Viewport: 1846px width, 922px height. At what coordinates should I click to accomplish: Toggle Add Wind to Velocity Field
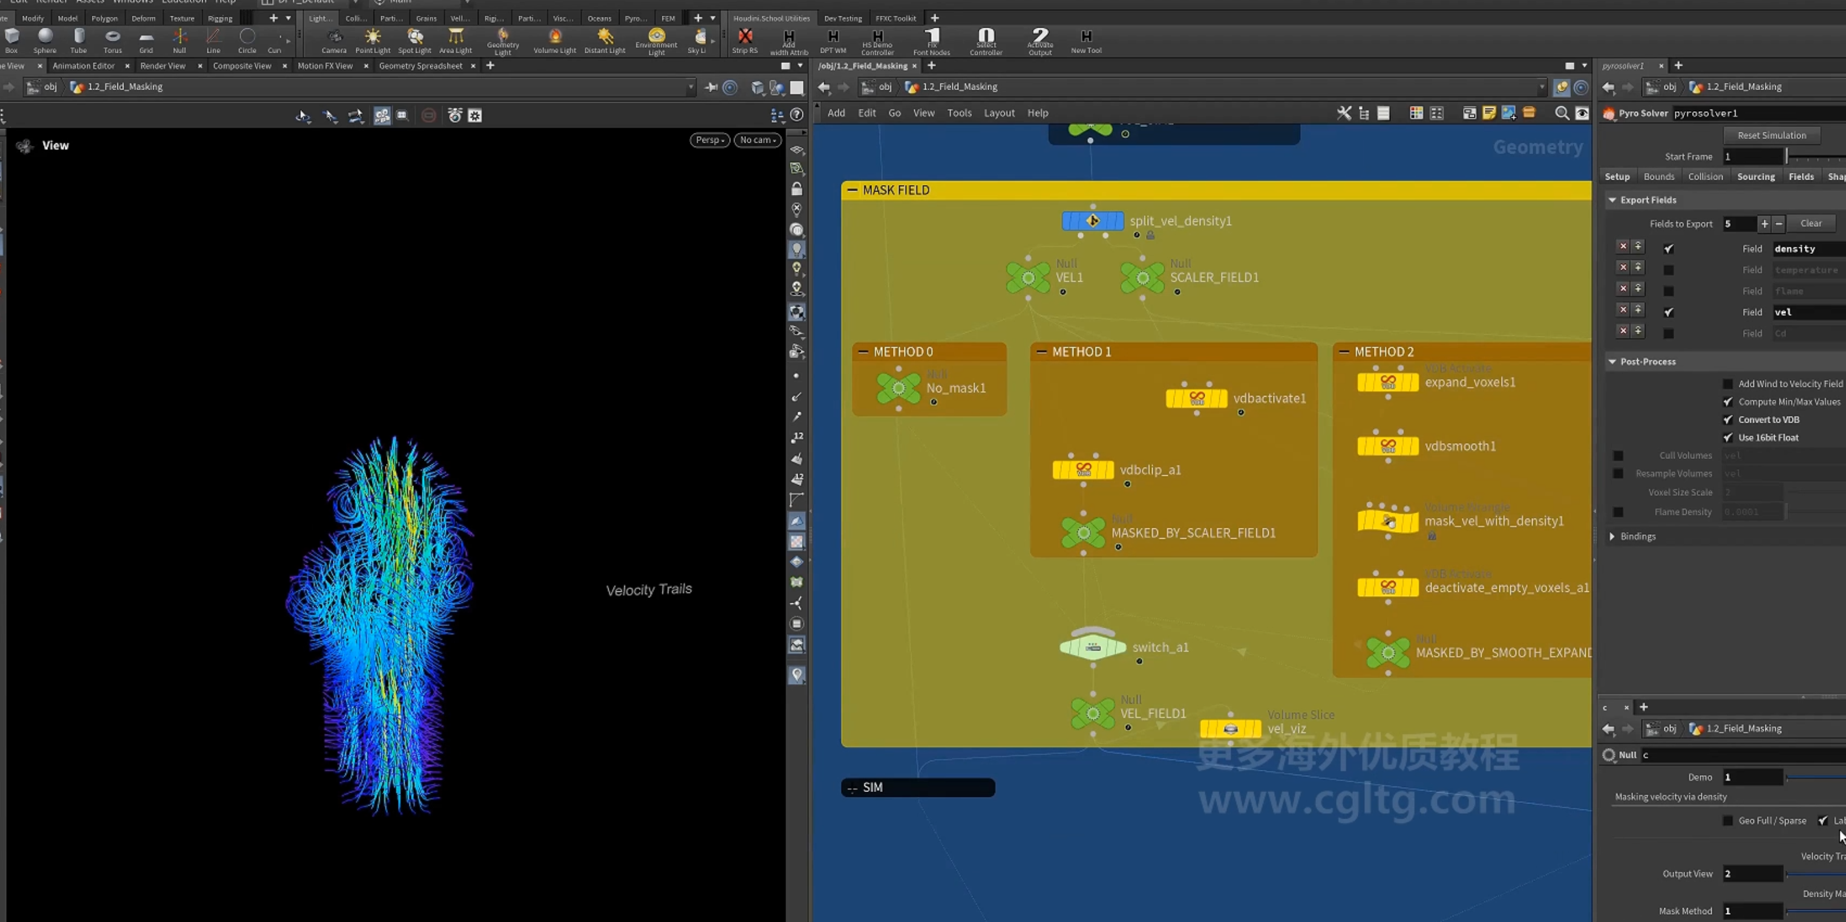[x=1727, y=384]
